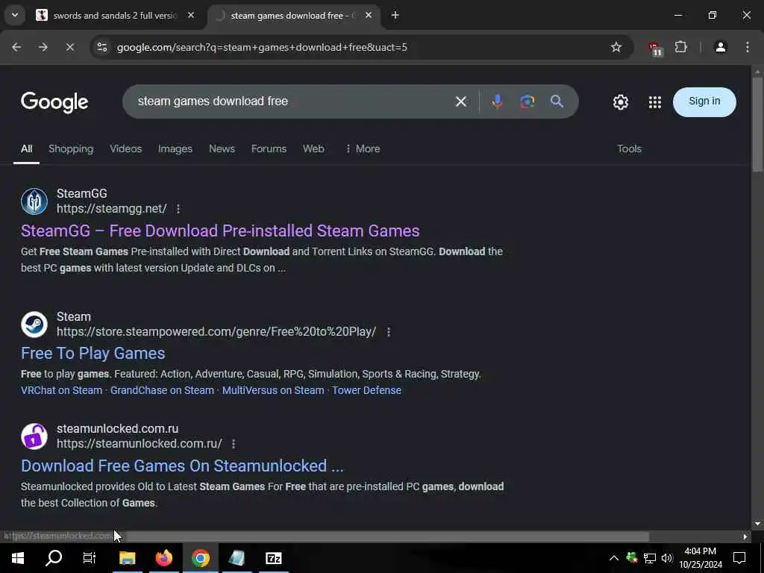This screenshot has height=573, width=764.
Task: Close the steam games download free tab
Action: coord(369,15)
